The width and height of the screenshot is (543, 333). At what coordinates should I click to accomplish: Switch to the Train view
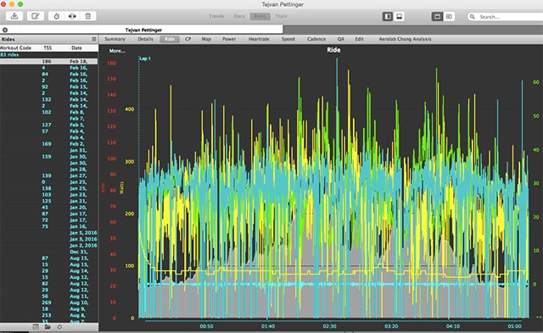click(x=281, y=16)
